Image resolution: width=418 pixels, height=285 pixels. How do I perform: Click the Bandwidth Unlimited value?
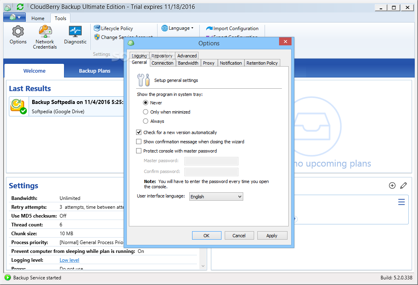(x=70, y=198)
